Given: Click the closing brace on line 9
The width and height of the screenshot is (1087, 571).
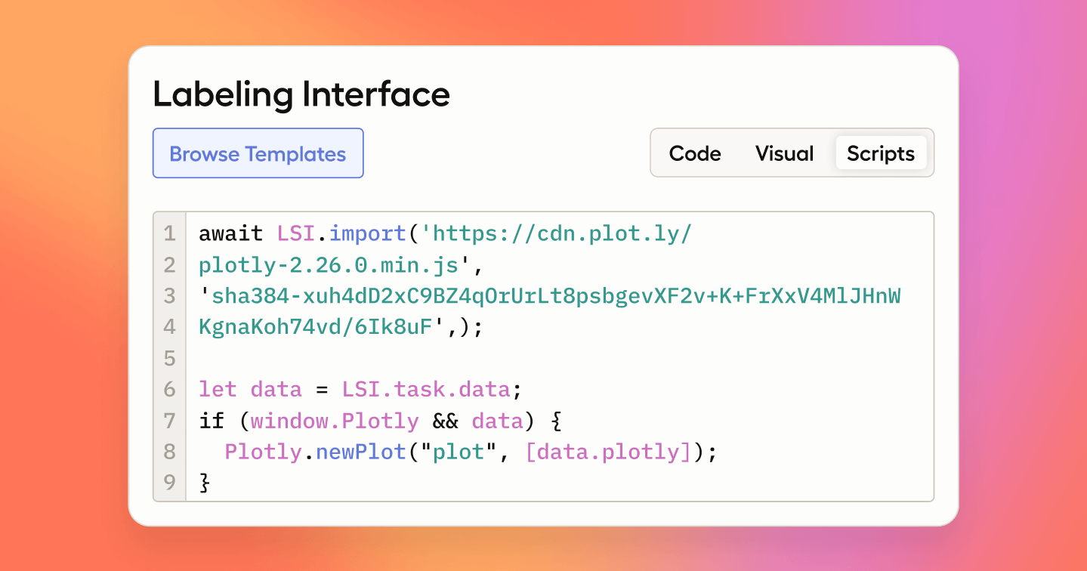Looking at the screenshot, I should (x=203, y=483).
